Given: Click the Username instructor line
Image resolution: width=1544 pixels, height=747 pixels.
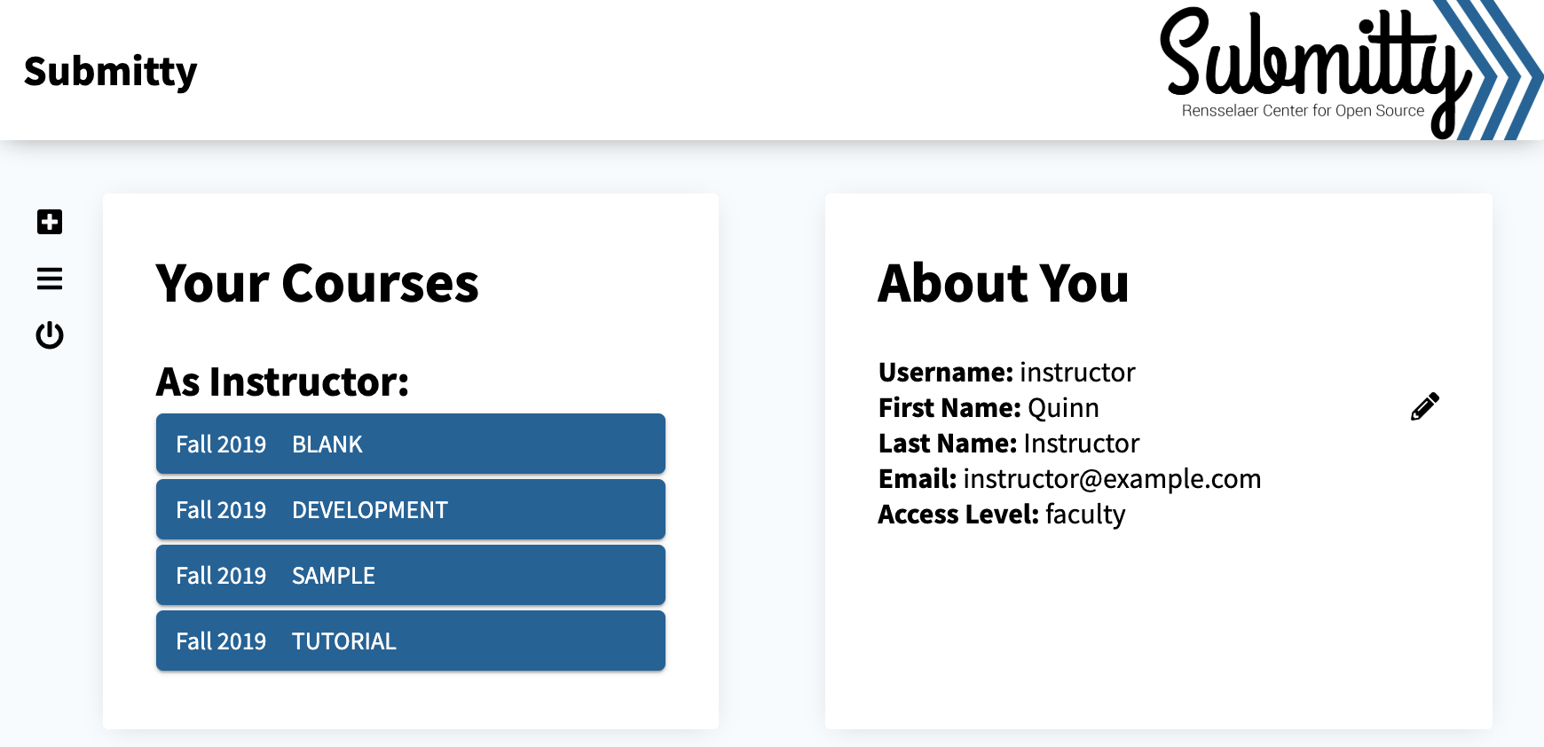Looking at the screenshot, I should (x=1006, y=372).
